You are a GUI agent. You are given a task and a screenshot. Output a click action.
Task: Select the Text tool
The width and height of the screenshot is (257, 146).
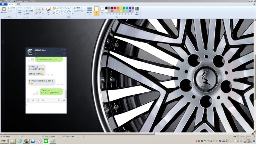click(x=43, y=9)
